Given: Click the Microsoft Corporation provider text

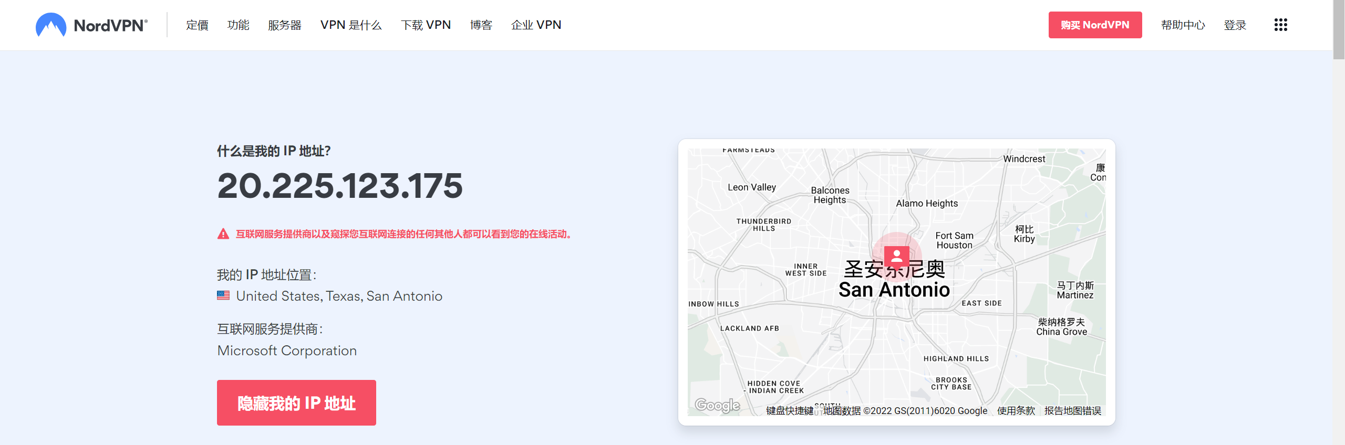Looking at the screenshot, I should tap(287, 351).
